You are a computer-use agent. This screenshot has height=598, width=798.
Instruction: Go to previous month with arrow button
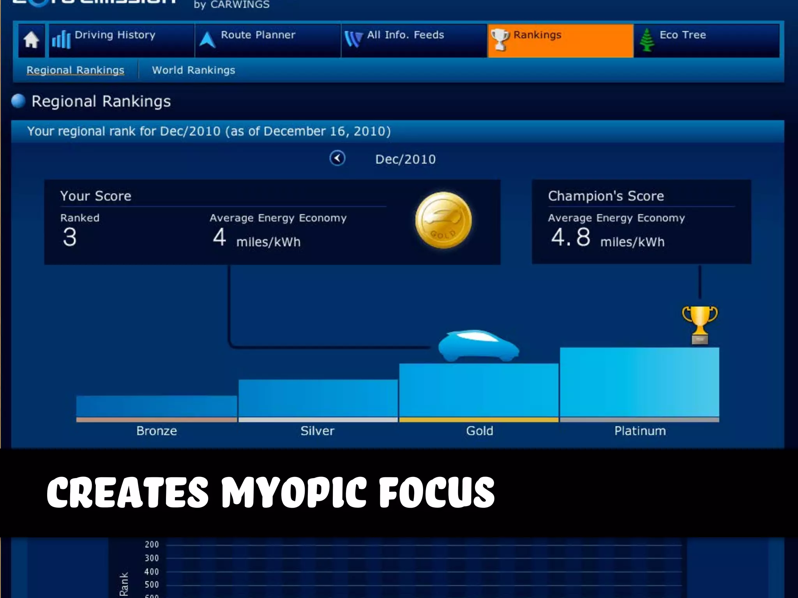[x=337, y=158]
